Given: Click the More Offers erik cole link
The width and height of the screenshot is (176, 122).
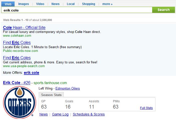Looking at the screenshot, I should point(31,73).
